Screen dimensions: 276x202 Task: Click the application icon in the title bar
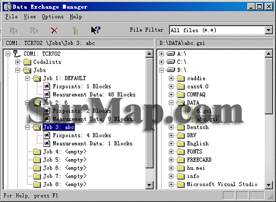(8, 7)
